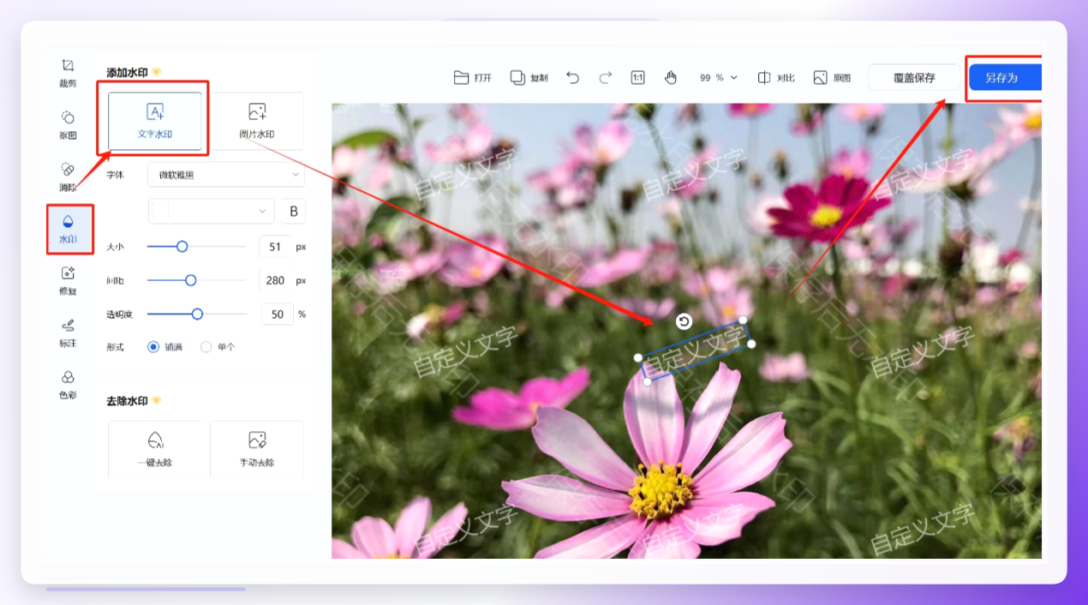Redo the last undone edit

click(606, 77)
